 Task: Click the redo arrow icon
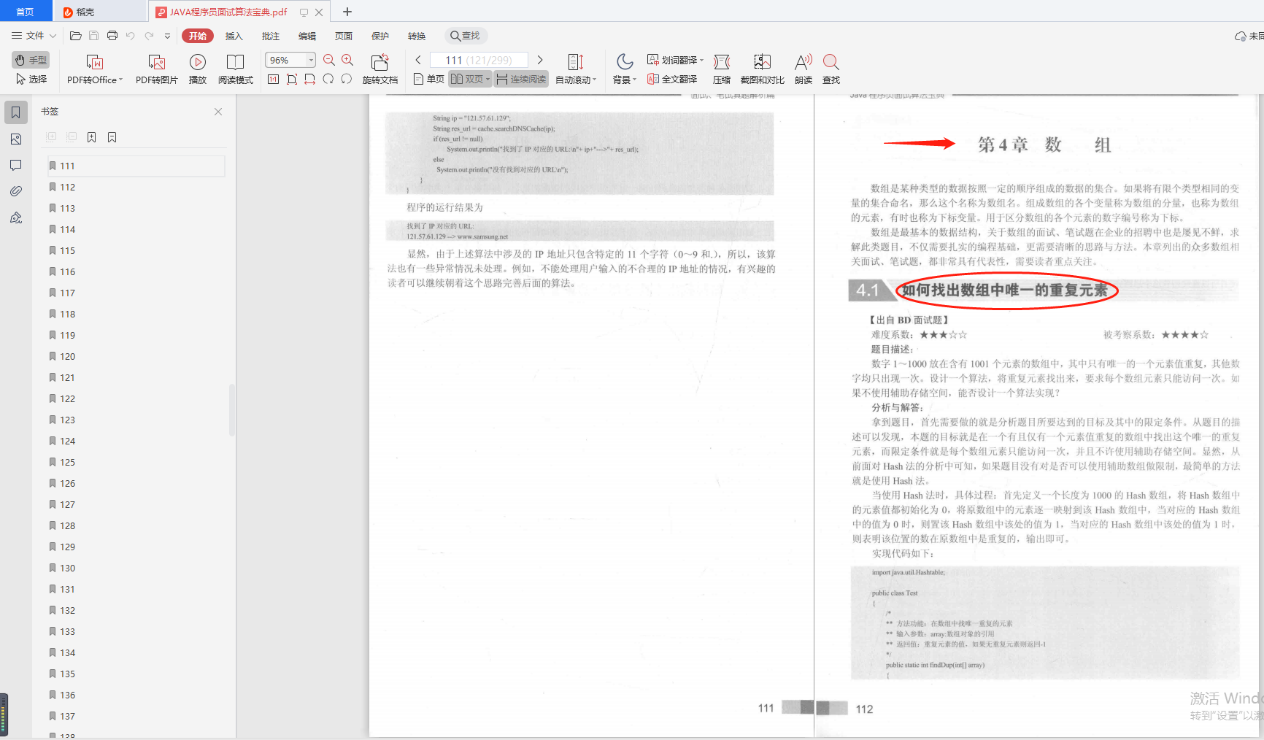149,36
